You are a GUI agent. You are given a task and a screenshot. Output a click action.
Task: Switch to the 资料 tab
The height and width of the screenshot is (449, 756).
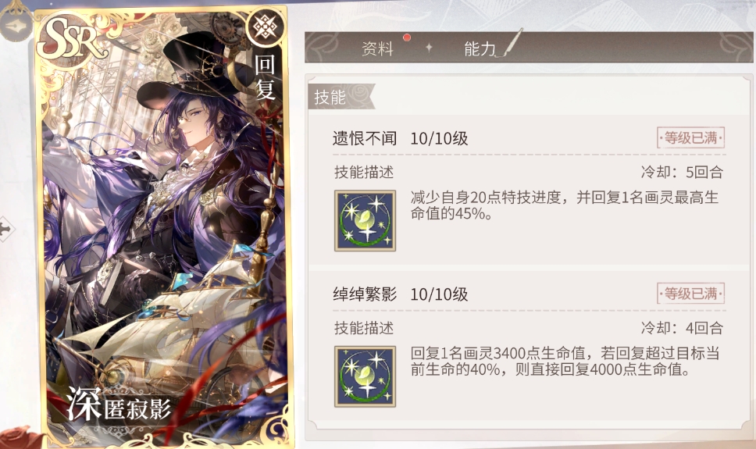pos(377,48)
